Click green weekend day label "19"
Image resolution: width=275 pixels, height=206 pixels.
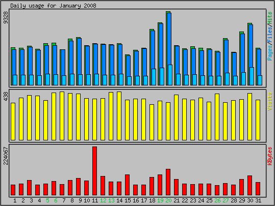coord(160,200)
